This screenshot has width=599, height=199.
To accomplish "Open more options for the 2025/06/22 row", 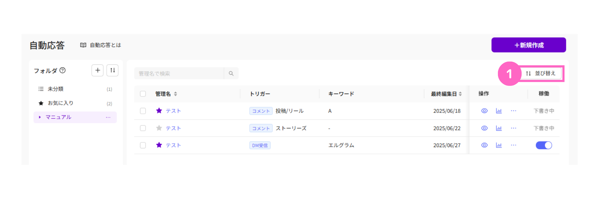I will tap(514, 128).
